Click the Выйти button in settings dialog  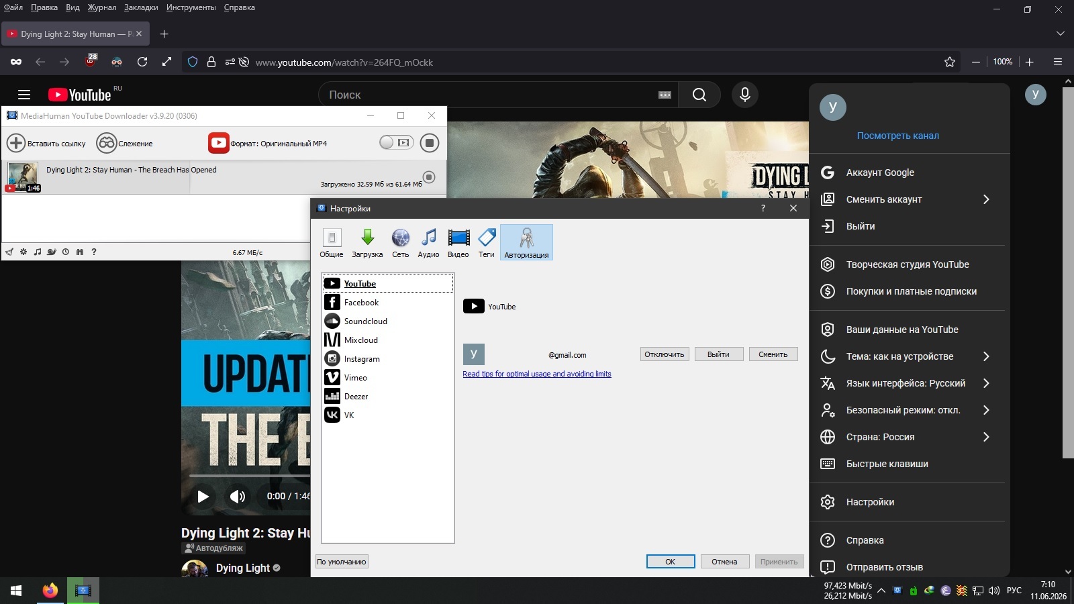point(718,354)
